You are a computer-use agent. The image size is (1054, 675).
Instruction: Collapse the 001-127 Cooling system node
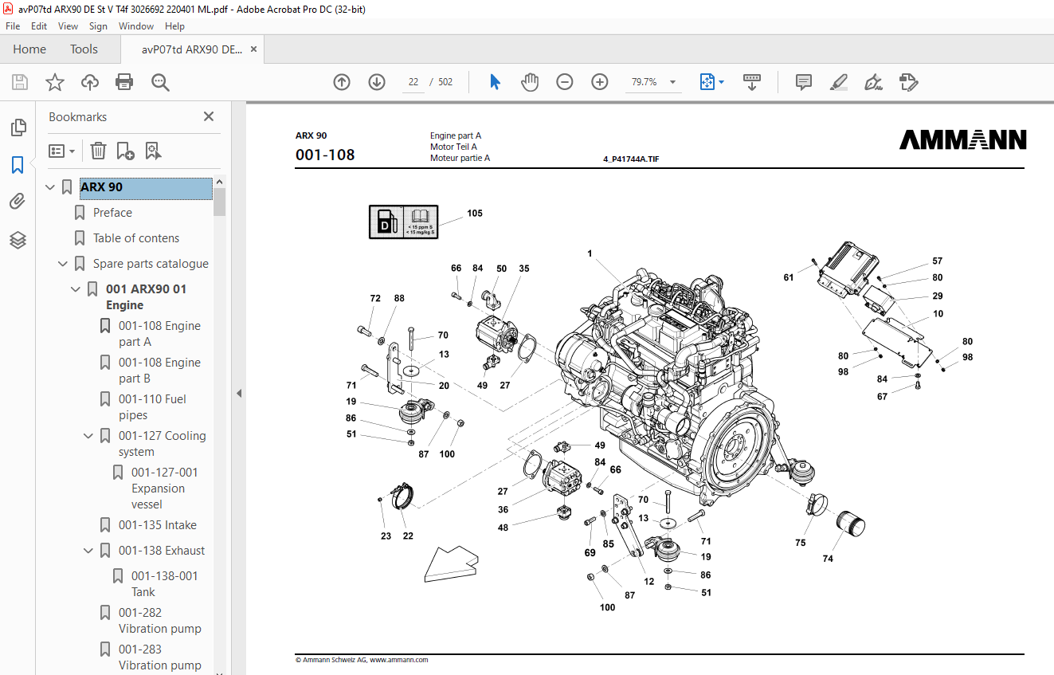[88, 436]
